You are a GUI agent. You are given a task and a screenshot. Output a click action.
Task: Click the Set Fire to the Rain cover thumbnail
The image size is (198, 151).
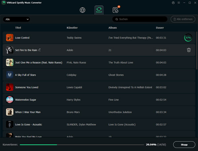click(10, 50)
